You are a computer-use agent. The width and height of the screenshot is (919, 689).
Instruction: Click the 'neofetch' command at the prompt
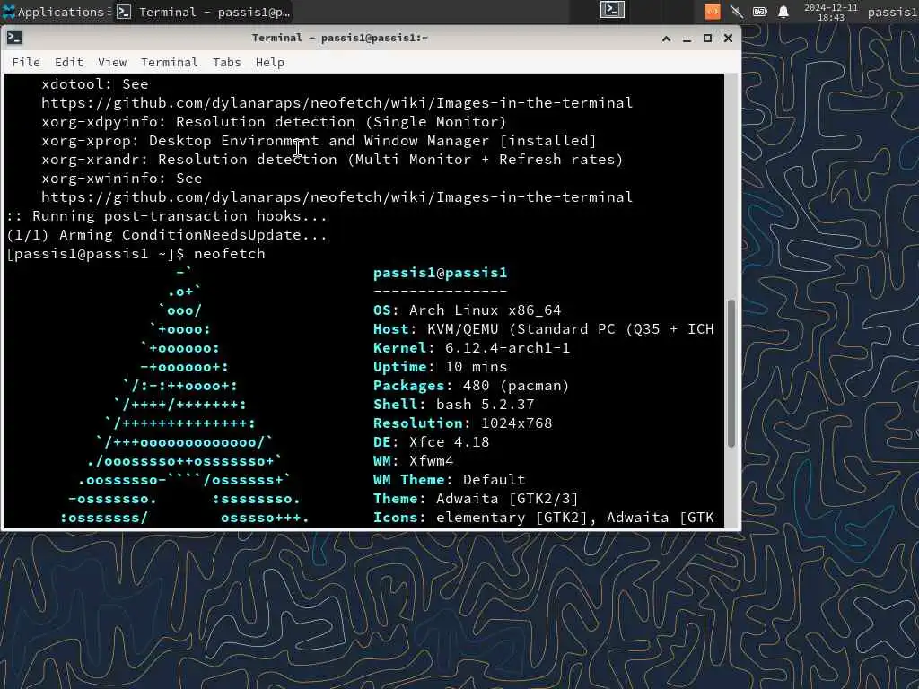[x=229, y=254]
